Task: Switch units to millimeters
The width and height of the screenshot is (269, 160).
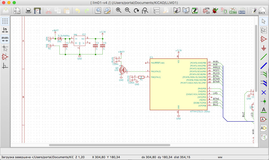Action: 5,39
